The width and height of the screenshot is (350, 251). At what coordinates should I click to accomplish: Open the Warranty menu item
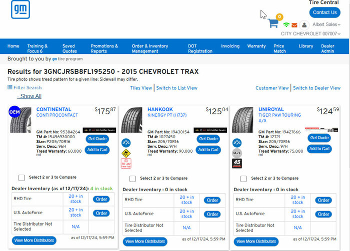[256, 46]
